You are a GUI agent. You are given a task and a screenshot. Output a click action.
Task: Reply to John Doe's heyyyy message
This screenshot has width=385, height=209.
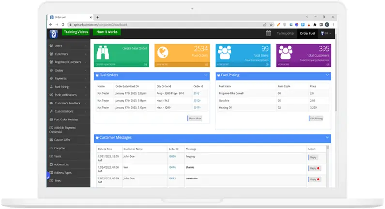click(313, 158)
